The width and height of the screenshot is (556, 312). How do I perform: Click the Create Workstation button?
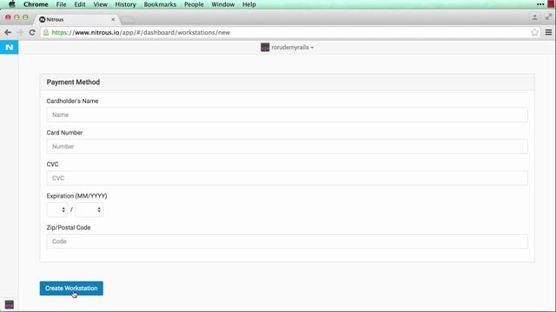click(71, 289)
